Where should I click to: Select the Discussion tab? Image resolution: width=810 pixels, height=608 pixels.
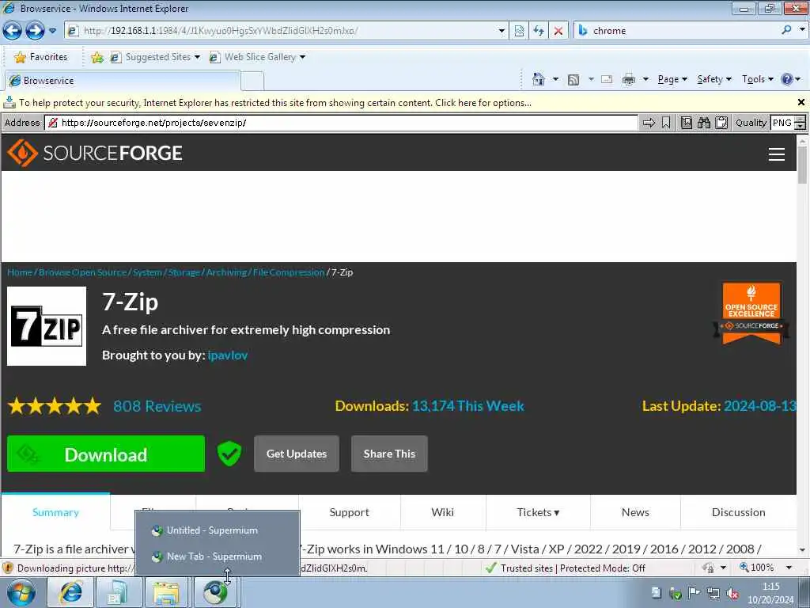(x=739, y=512)
